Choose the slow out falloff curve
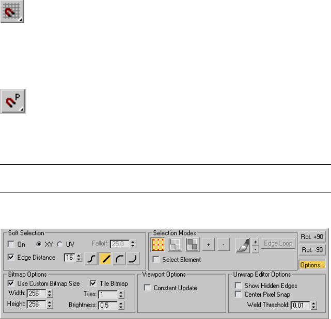Viewport: 331px width, 319px height. coord(119,259)
